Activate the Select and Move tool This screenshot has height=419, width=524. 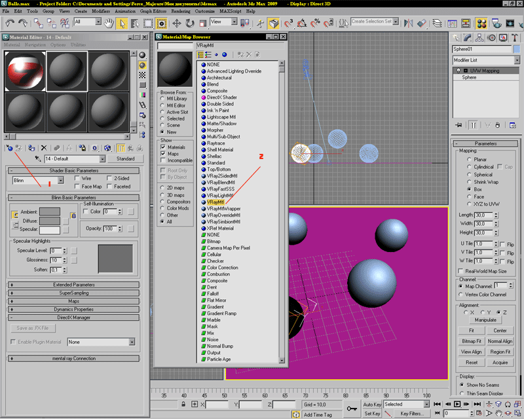point(176,23)
